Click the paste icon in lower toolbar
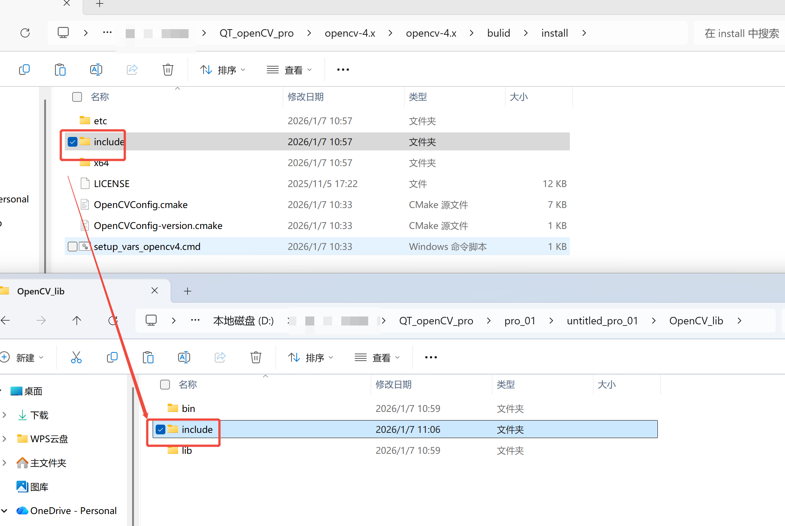The image size is (785, 526). coord(148,357)
